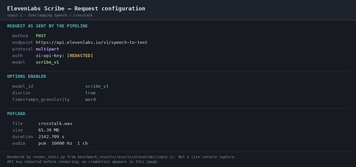Select the [REDACTED] API key text
The height and width of the screenshot is (167, 356).
(80, 55)
